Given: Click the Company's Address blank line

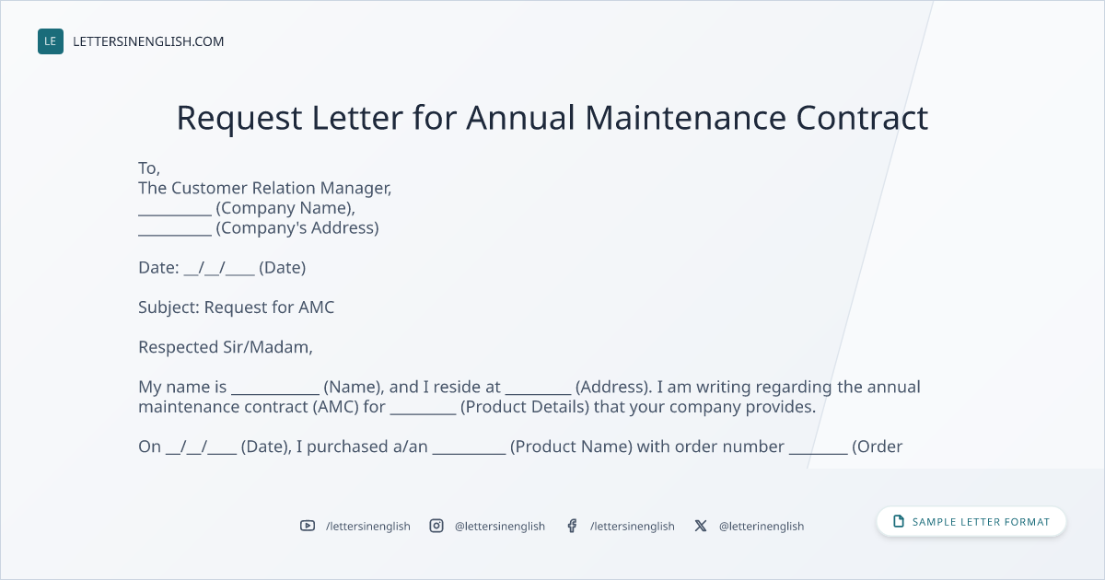Looking at the screenshot, I should [175, 227].
